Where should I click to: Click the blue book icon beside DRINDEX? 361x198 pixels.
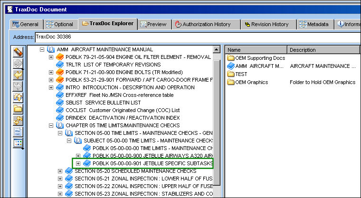coord(60,118)
